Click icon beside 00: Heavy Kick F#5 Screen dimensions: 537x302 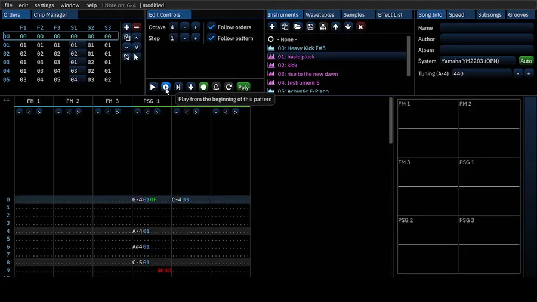coord(271,48)
